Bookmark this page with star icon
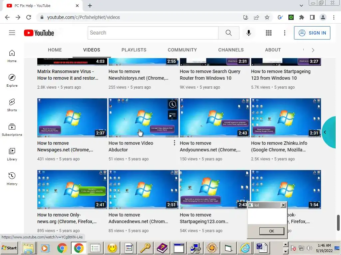Screen dimensions: 341x255 (267, 17)
